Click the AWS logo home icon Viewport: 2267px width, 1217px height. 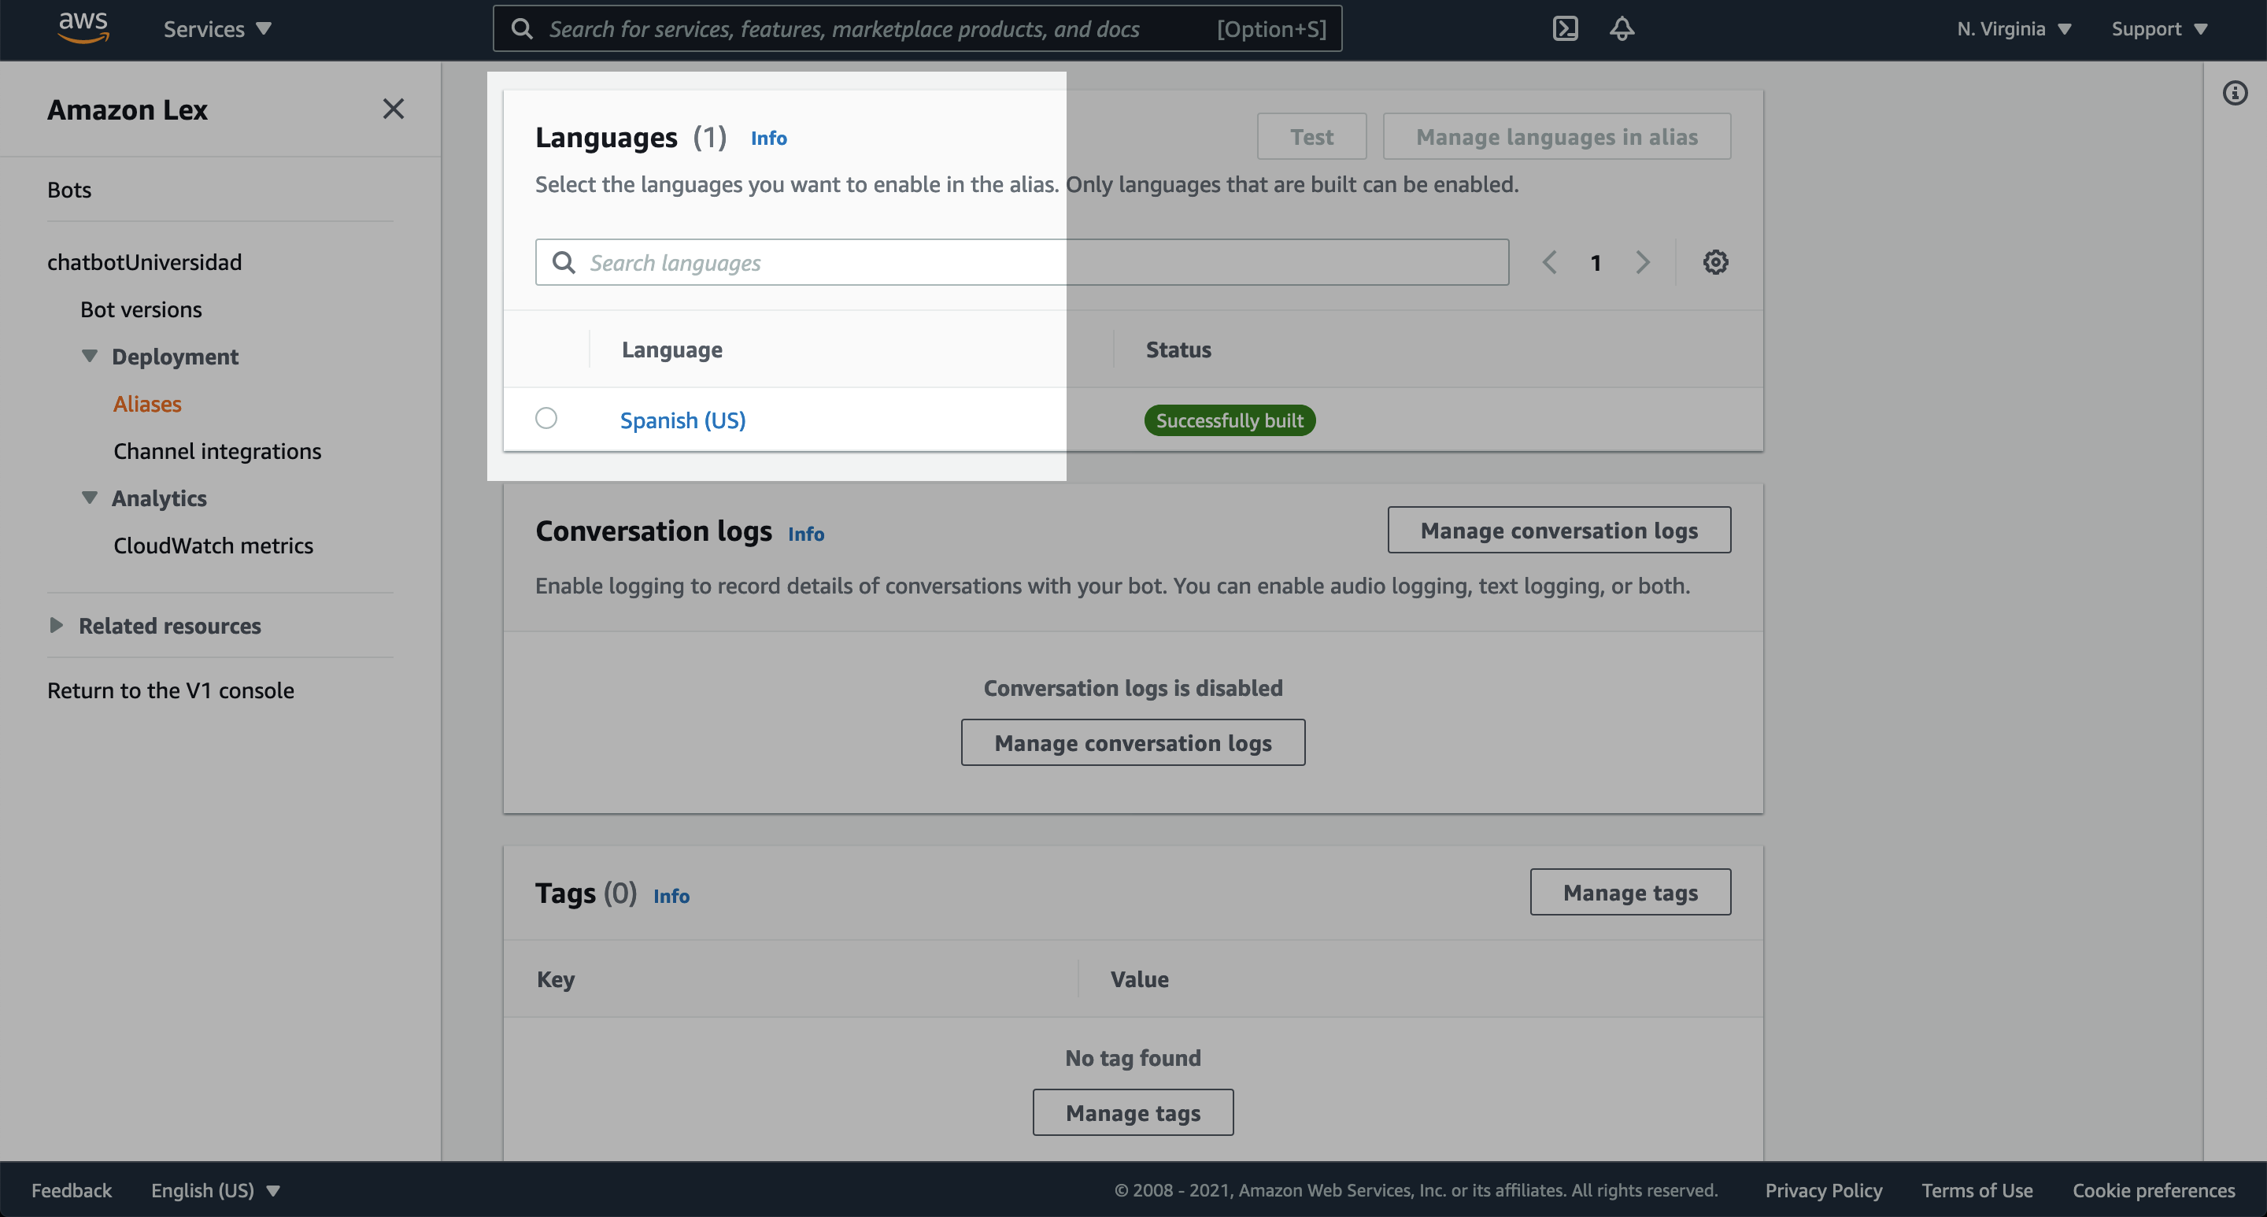point(83,28)
